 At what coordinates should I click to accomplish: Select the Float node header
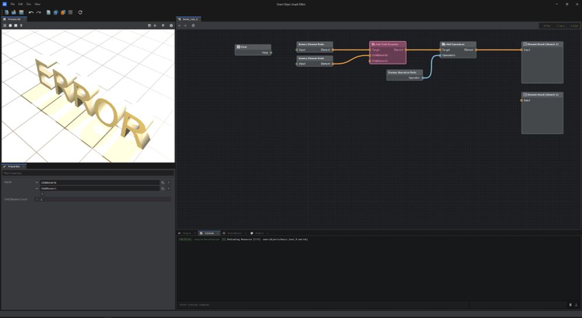coord(253,47)
